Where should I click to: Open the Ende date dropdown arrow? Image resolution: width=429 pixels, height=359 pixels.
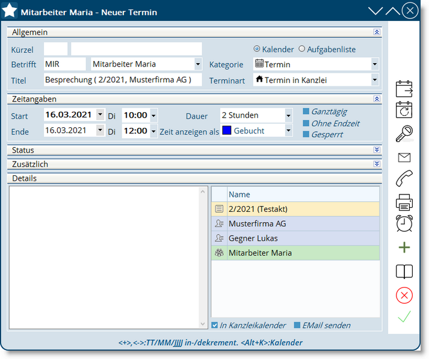pyautogui.click(x=100, y=130)
